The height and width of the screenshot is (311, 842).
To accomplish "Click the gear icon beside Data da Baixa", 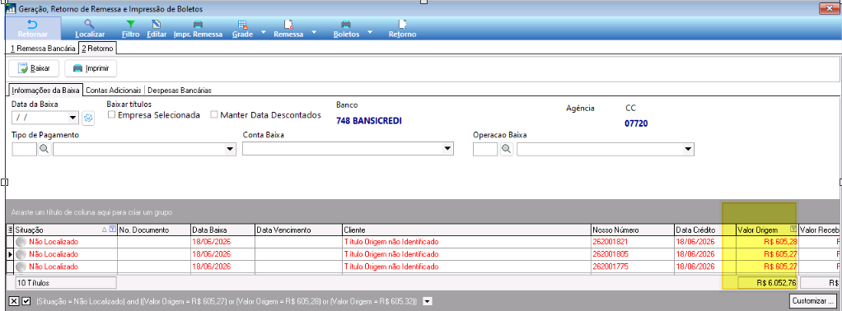I will 88,118.
